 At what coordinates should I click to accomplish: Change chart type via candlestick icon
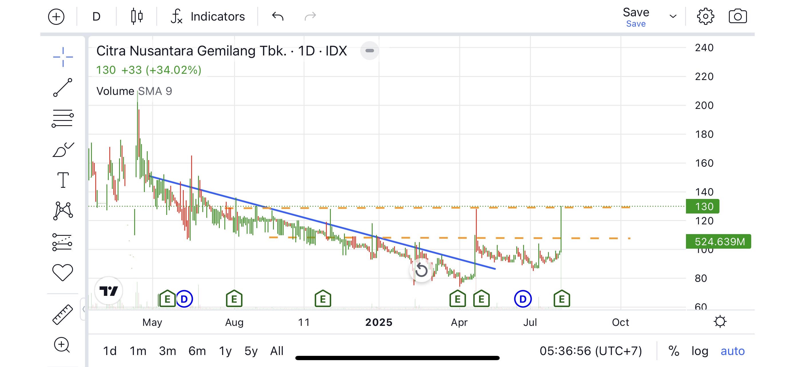pyautogui.click(x=137, y=16)
